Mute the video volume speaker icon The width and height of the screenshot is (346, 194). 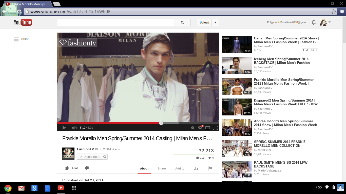coord(74,128)
